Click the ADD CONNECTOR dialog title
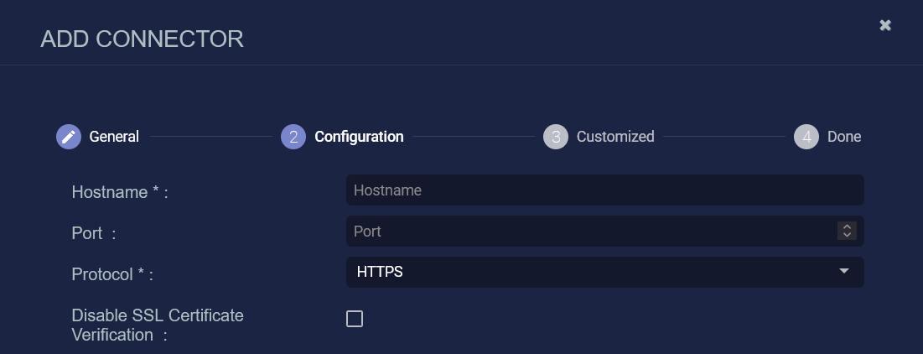Screen dimensions: 923x354 [x=142, y=39]
